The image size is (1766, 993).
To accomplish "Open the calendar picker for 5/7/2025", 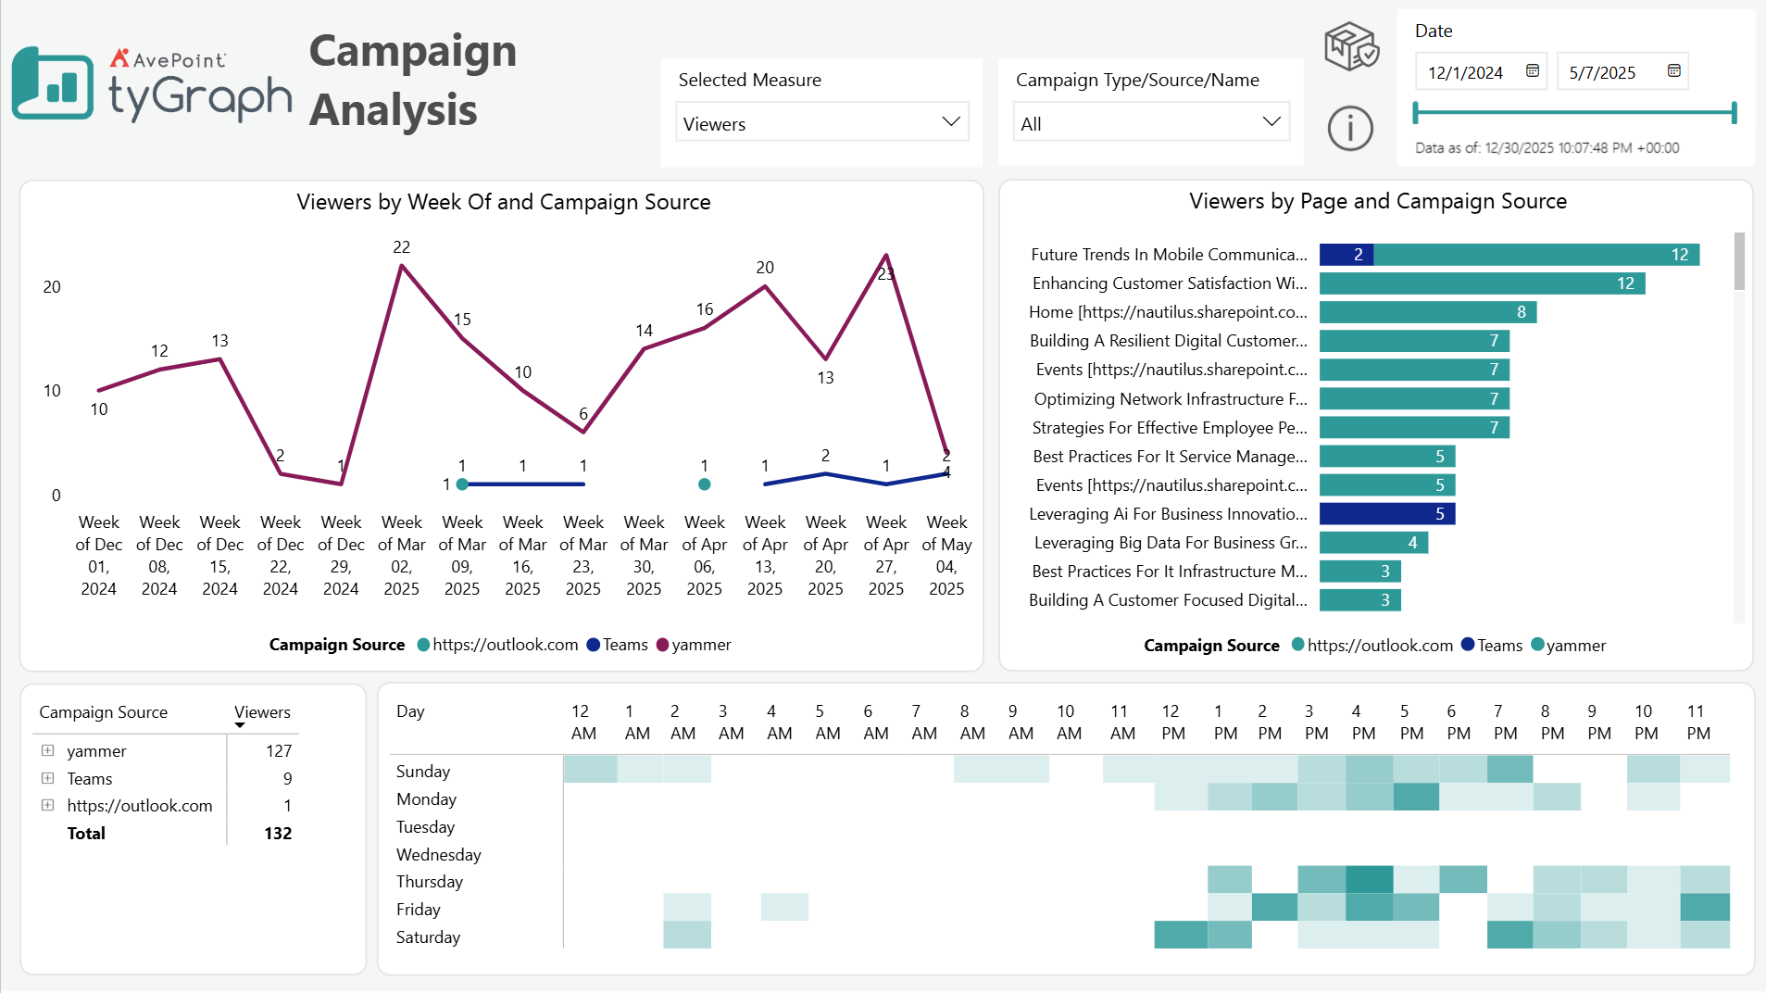I will point(1672,71).
